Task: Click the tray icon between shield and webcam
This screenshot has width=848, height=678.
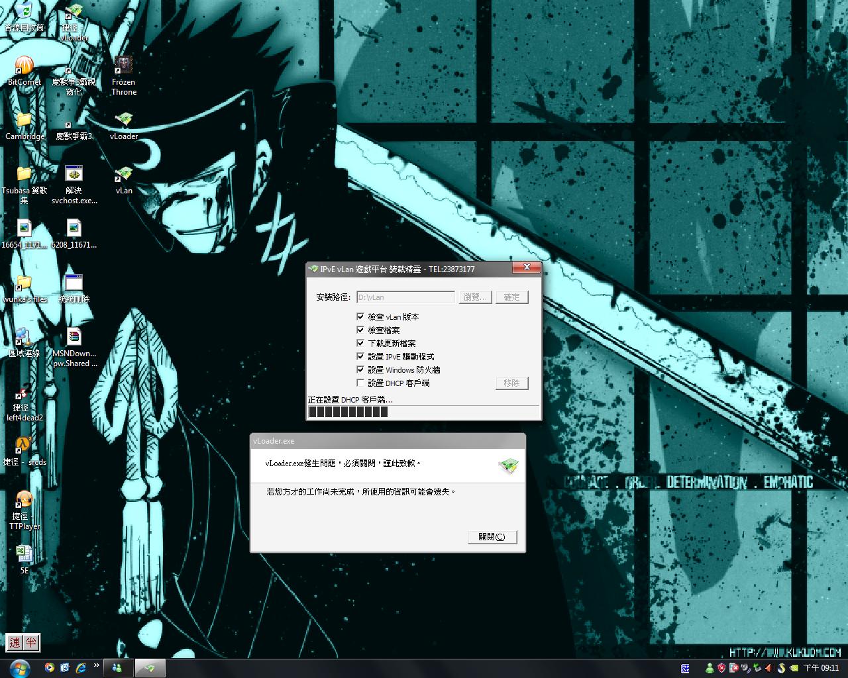Action: (x=733, y=668)
